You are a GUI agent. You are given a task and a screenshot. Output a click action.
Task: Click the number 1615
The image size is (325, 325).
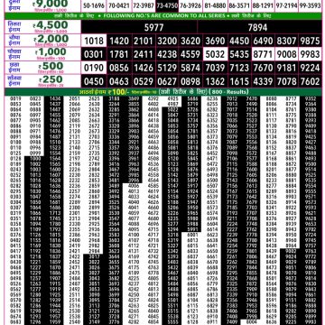pyautogui.click(x=239, y=81)
